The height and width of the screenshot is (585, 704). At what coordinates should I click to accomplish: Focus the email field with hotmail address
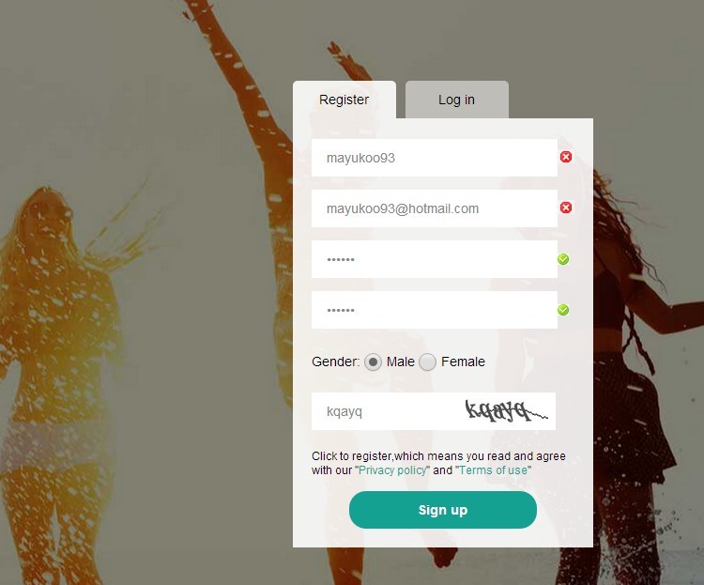click(435, 208)
